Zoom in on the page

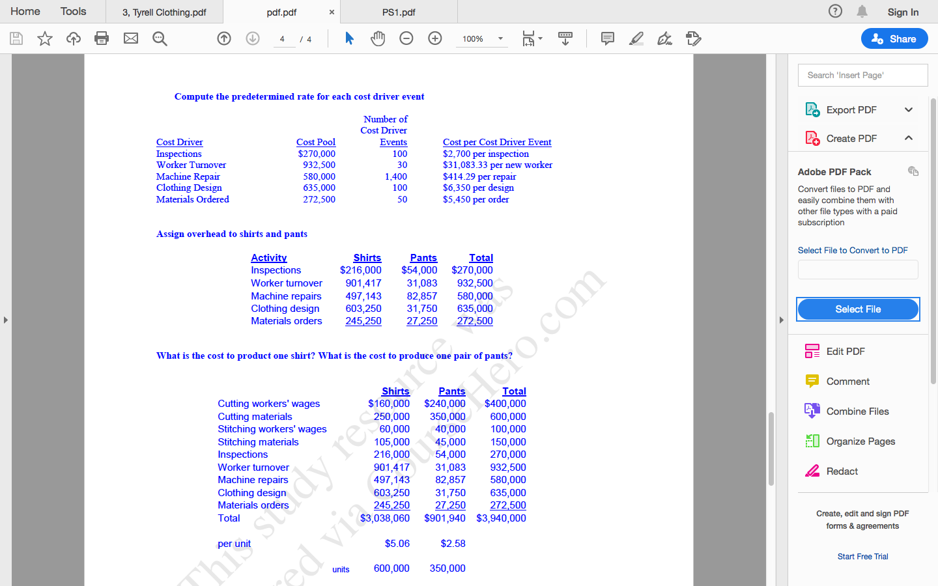434,38
